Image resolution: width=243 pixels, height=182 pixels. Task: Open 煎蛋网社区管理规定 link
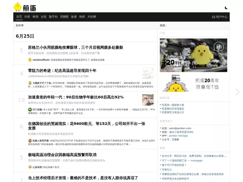(x=173, y=109)
